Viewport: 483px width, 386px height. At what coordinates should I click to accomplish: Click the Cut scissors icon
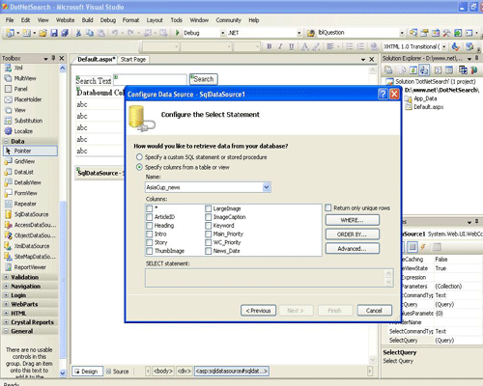click(x=78, y=33)
